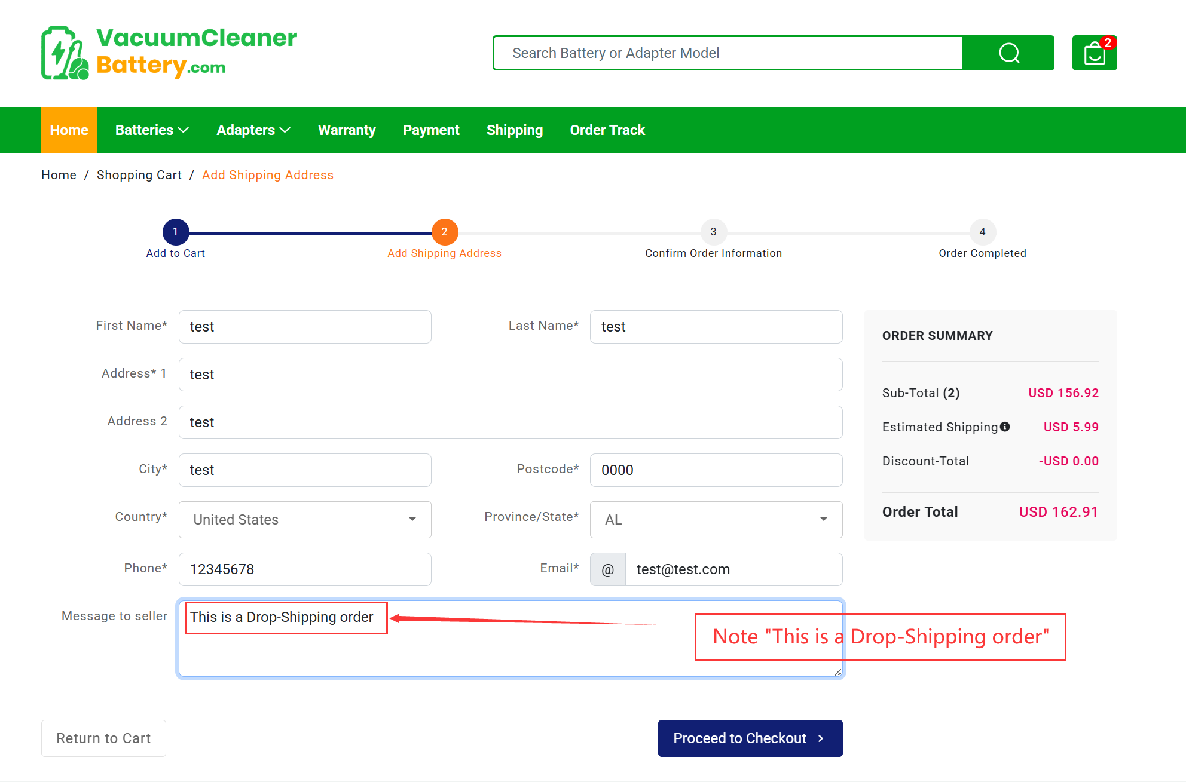Open the Shopping Cart breadcrumb link
The image size is (1186, 782).
pos(139,174)
